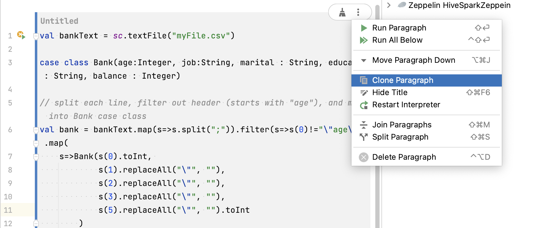555x228 pixels.
Task: Choose Clone Paragraph from menu
Action: (x=427, y=80)
